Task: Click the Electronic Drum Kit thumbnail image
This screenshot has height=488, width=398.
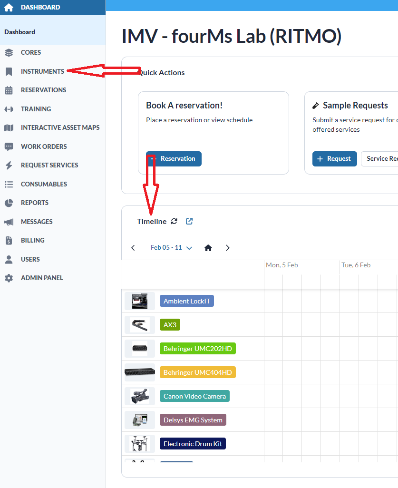Action: pos(140,444)
